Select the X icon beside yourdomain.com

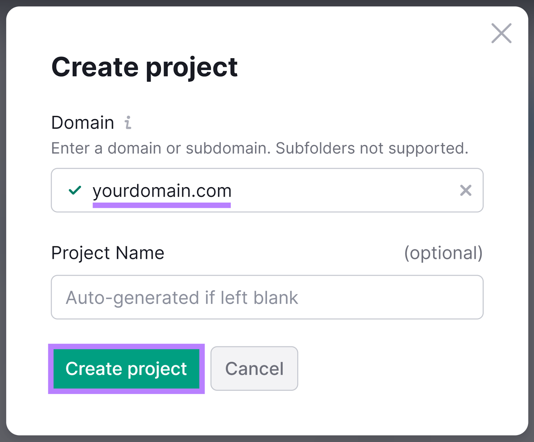pos(466,190)
